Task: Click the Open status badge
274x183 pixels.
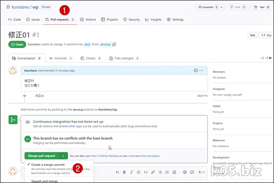Action: click(17, 45)
